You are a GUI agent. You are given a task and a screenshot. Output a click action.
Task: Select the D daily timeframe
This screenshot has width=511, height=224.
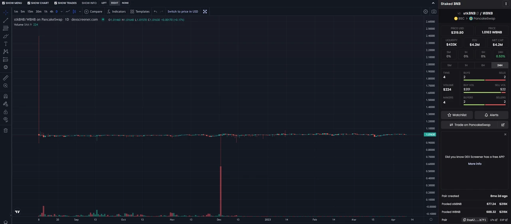pos(57,12)
